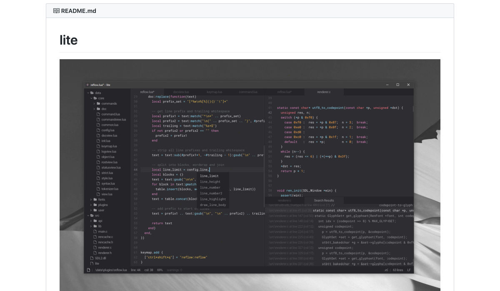The image size is (500, 291).
Task: Open renderer.h in the file tree
Action: (105, 253)
